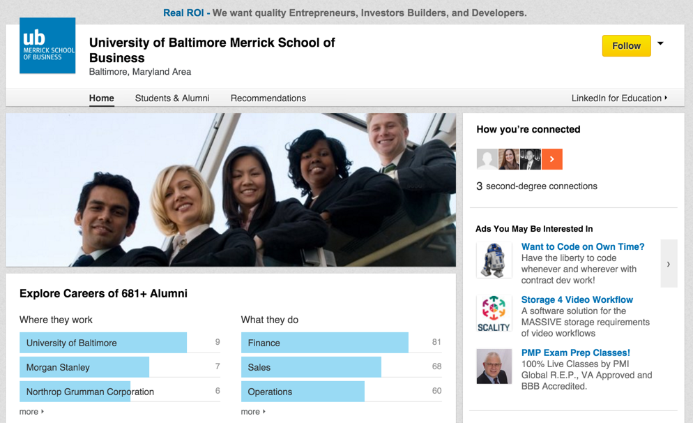Open the Want to Code on Own Time? ad
The height and width of the screenshot is (423, 693).
click(x=583, y=247)
